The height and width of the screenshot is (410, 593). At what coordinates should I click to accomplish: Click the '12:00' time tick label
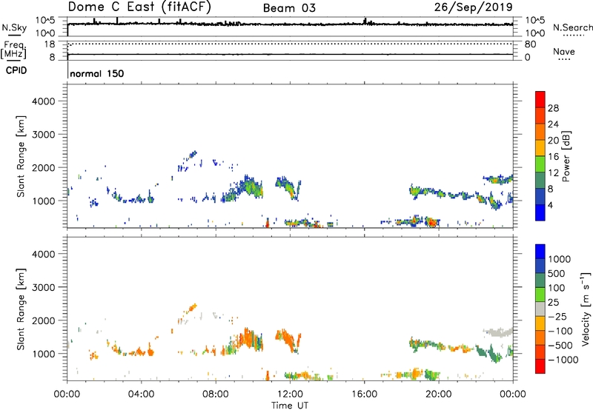coord(290,394)
